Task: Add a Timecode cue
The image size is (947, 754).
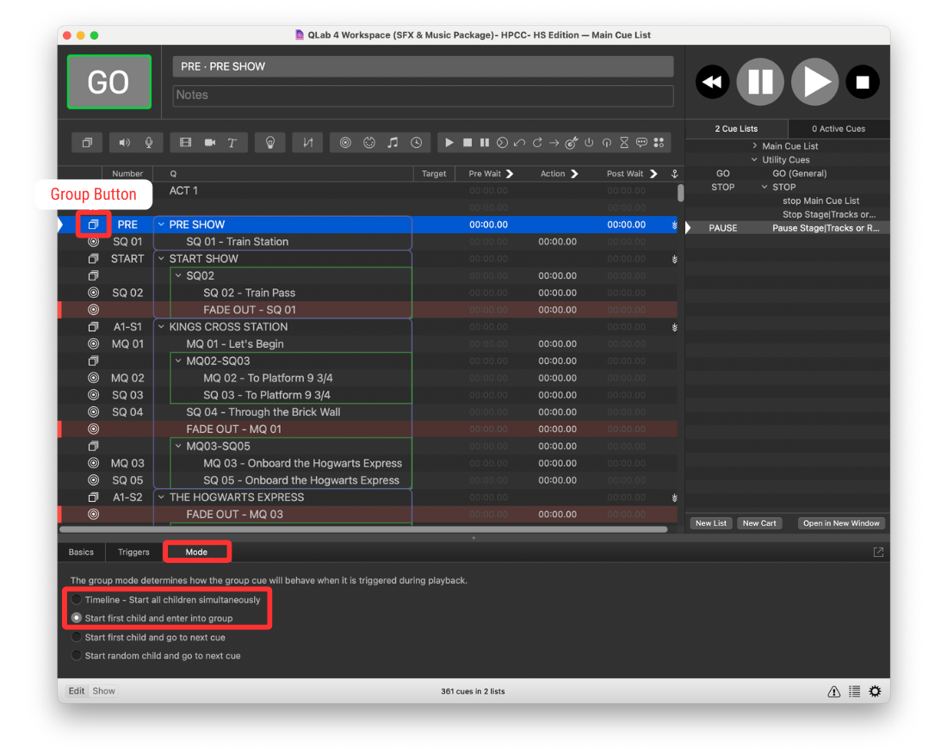Action: click(416, 142)
